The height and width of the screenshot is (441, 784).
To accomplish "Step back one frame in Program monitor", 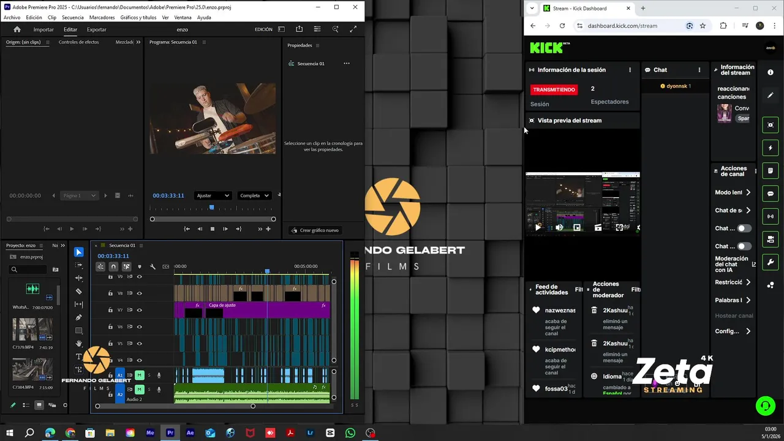I will click(200, 229).
